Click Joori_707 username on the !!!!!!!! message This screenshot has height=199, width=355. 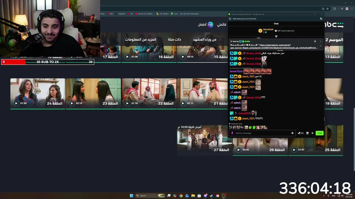[x=248, y=119]
